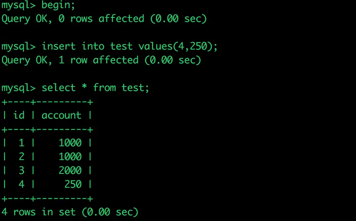Click the id value 1 in first row

22,143
